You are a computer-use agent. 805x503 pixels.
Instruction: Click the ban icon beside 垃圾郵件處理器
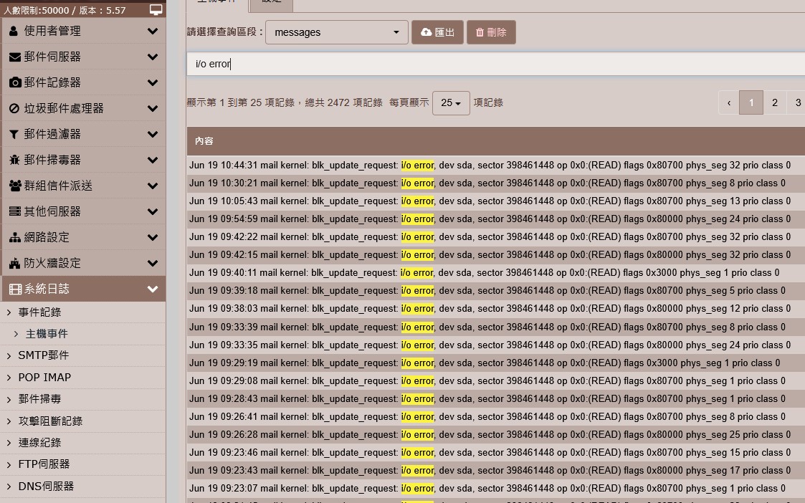pos(14,108)
